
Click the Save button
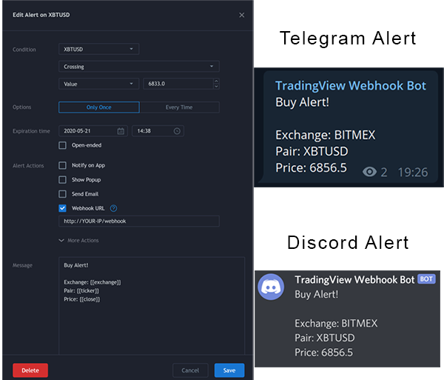(229, 370)
